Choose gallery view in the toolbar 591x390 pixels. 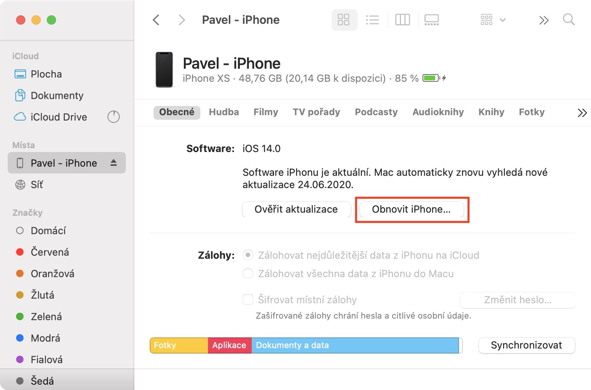432,20
